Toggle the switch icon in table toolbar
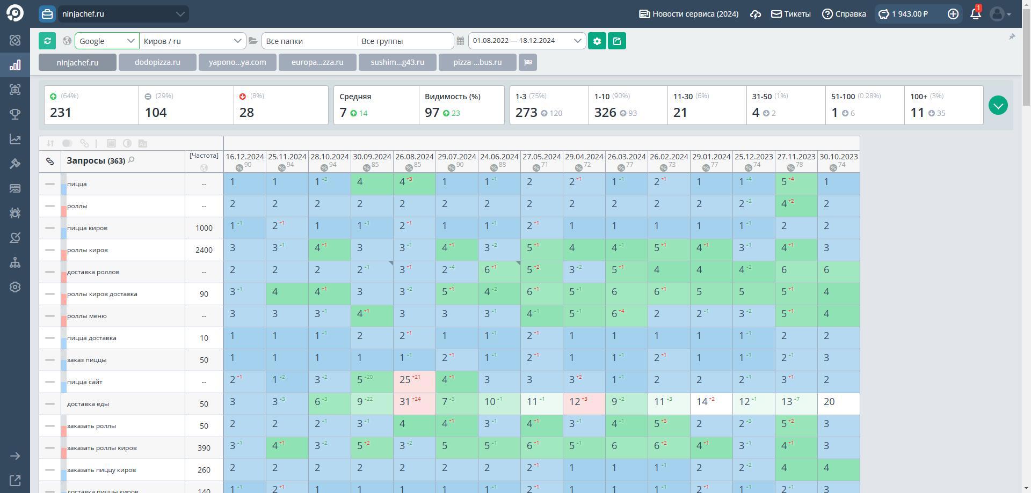Image resolution: width=1031 pixels, height=493 pixels. tap(67, 143)
